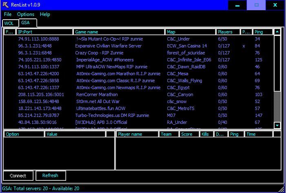
Task: Click the RenList app icon in title bar
Action: click(5, 5)
